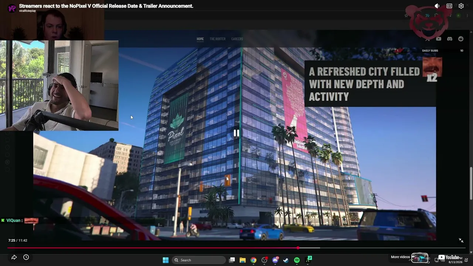The height and width of the screenshot is (266, 473).
Task: Click the DAILY SUBS label
Action: point(430,51)
